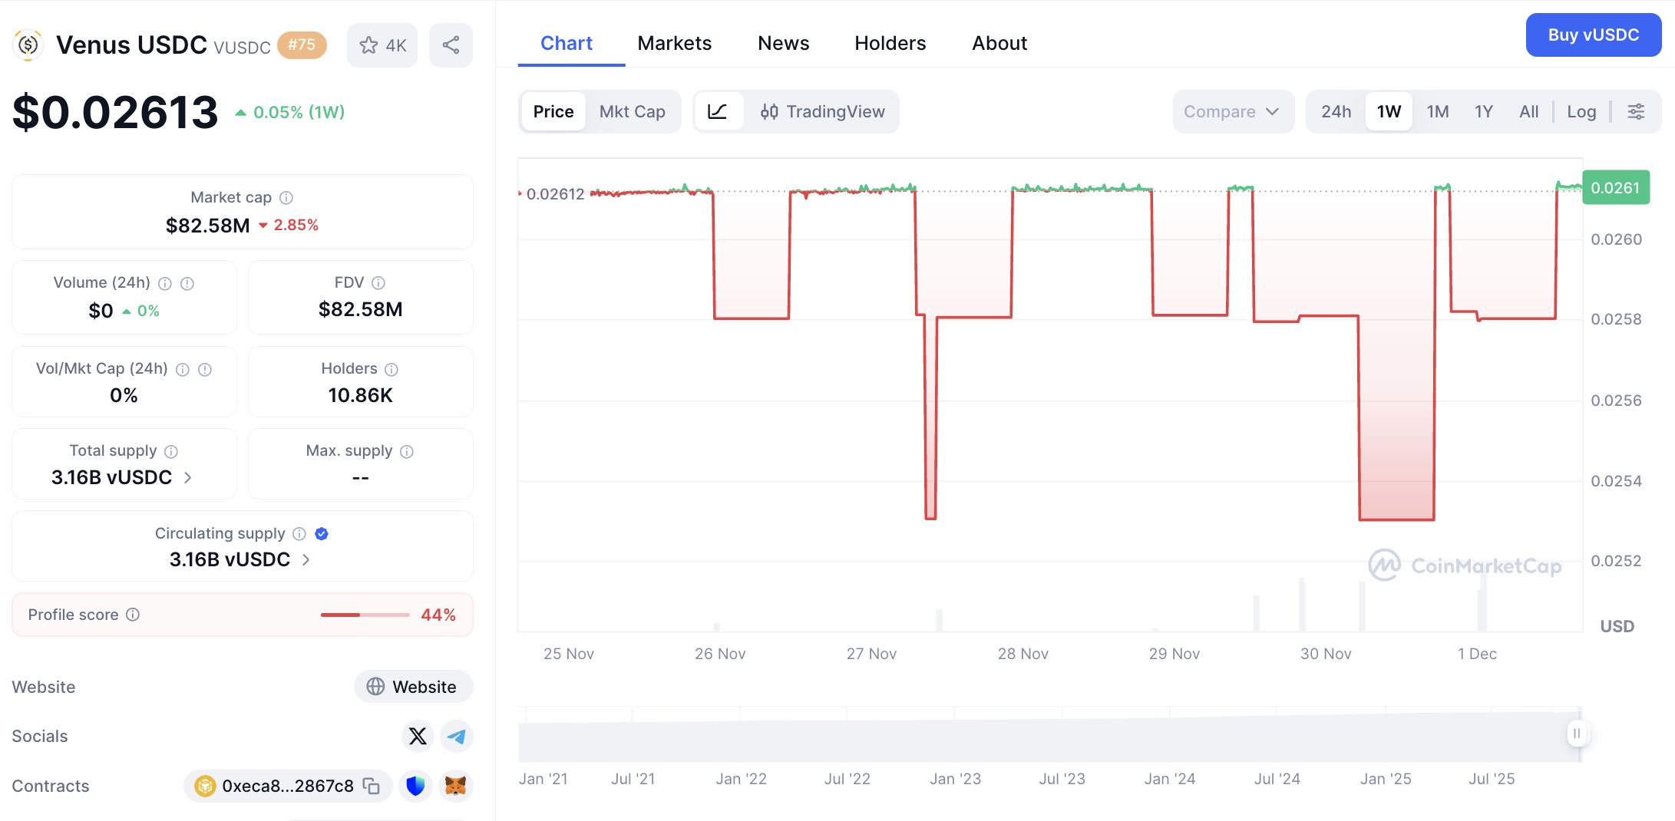Select the line chart view icon
Screen dimensions: 1675x821
coord(718,112)
